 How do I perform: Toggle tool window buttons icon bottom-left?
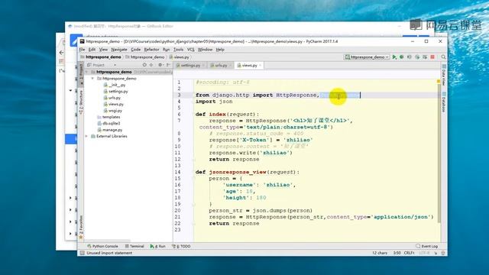pyautogui.click(x=82, y=253)
